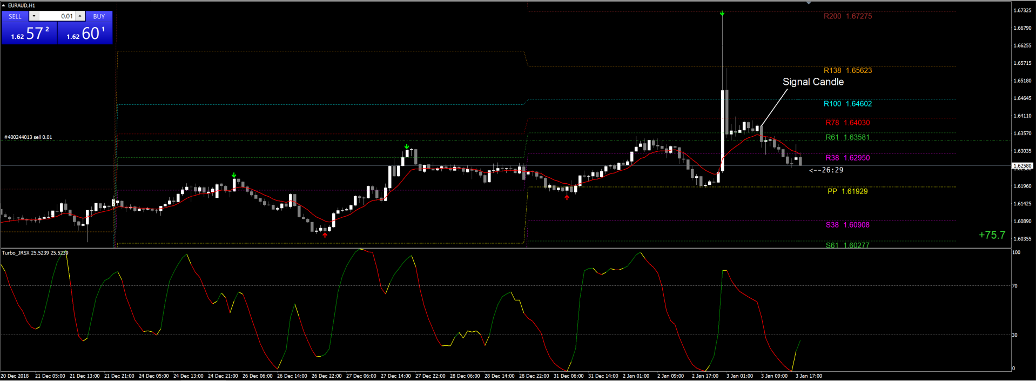
Task: Click the red up arrow near 31 Dec 06:00
Action: pos(567,198)
